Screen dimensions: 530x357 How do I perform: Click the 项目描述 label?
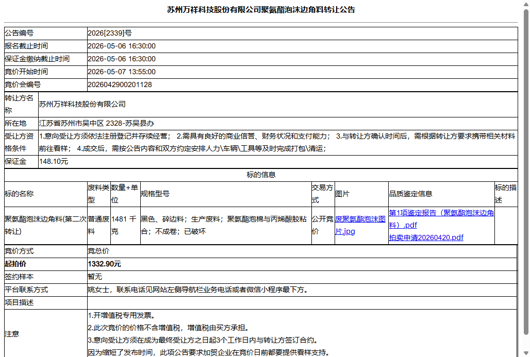coord(19,302)
